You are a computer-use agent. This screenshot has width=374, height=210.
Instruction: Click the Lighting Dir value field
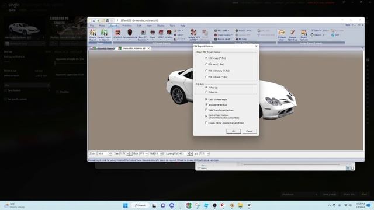pos(183,154)
